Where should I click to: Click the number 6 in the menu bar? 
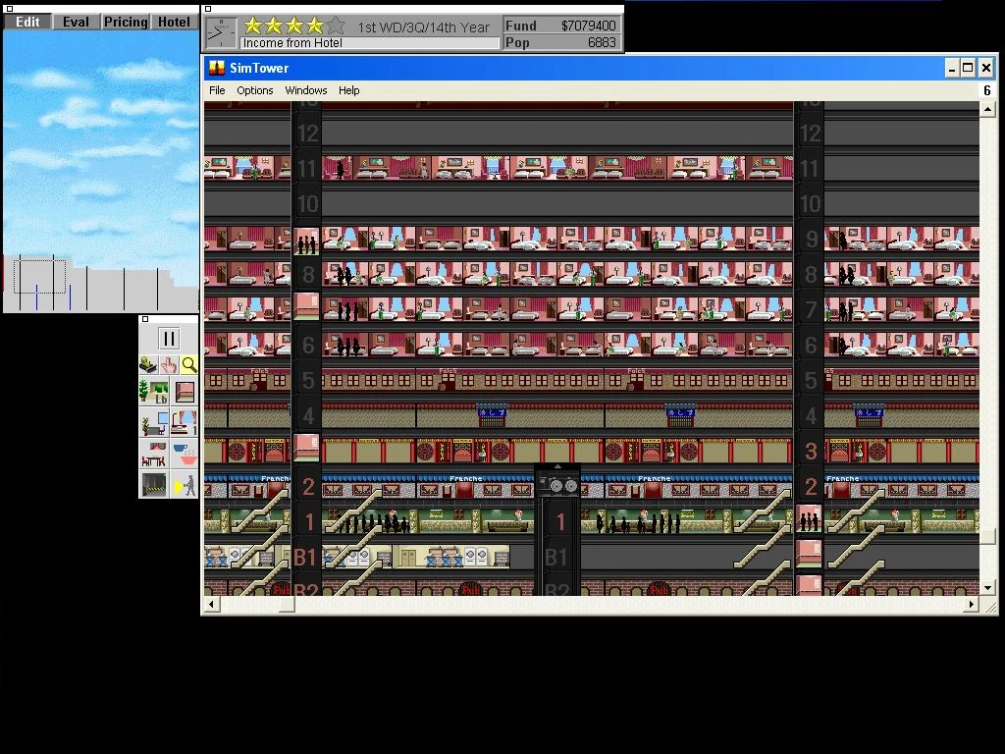987,90
